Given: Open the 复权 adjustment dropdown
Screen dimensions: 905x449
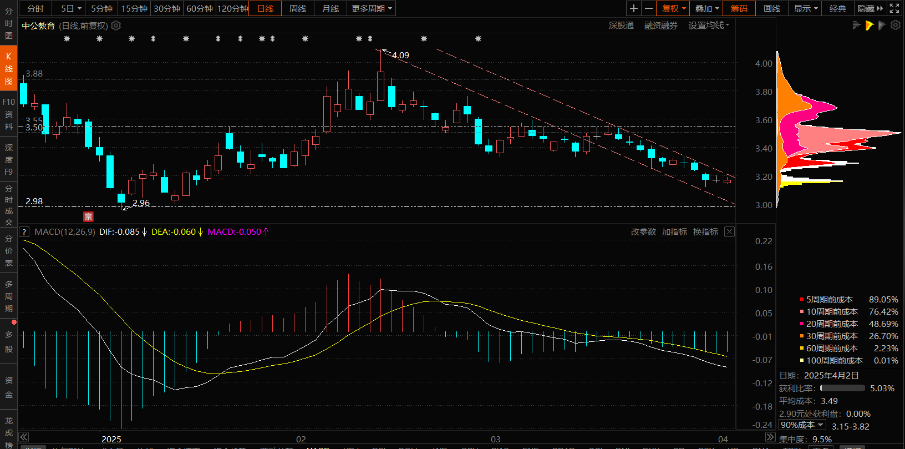Looking at the screenshot, I should click(674, 8).
